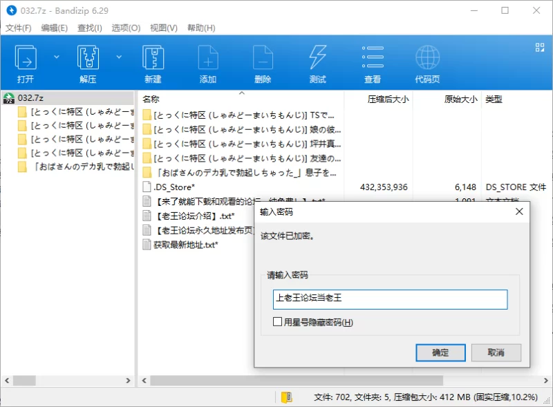Screen dimensions: 553x407
Task: Select the folder ending with TSで… in file list
Action: [x=243, y=115]
